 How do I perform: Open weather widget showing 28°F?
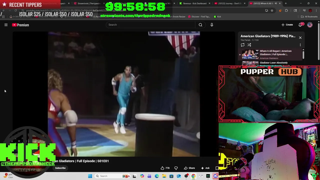click(x=8, y=176)
